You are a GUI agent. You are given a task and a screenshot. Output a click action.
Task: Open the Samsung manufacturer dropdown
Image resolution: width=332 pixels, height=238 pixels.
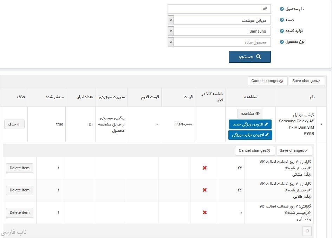pos(171,31)
